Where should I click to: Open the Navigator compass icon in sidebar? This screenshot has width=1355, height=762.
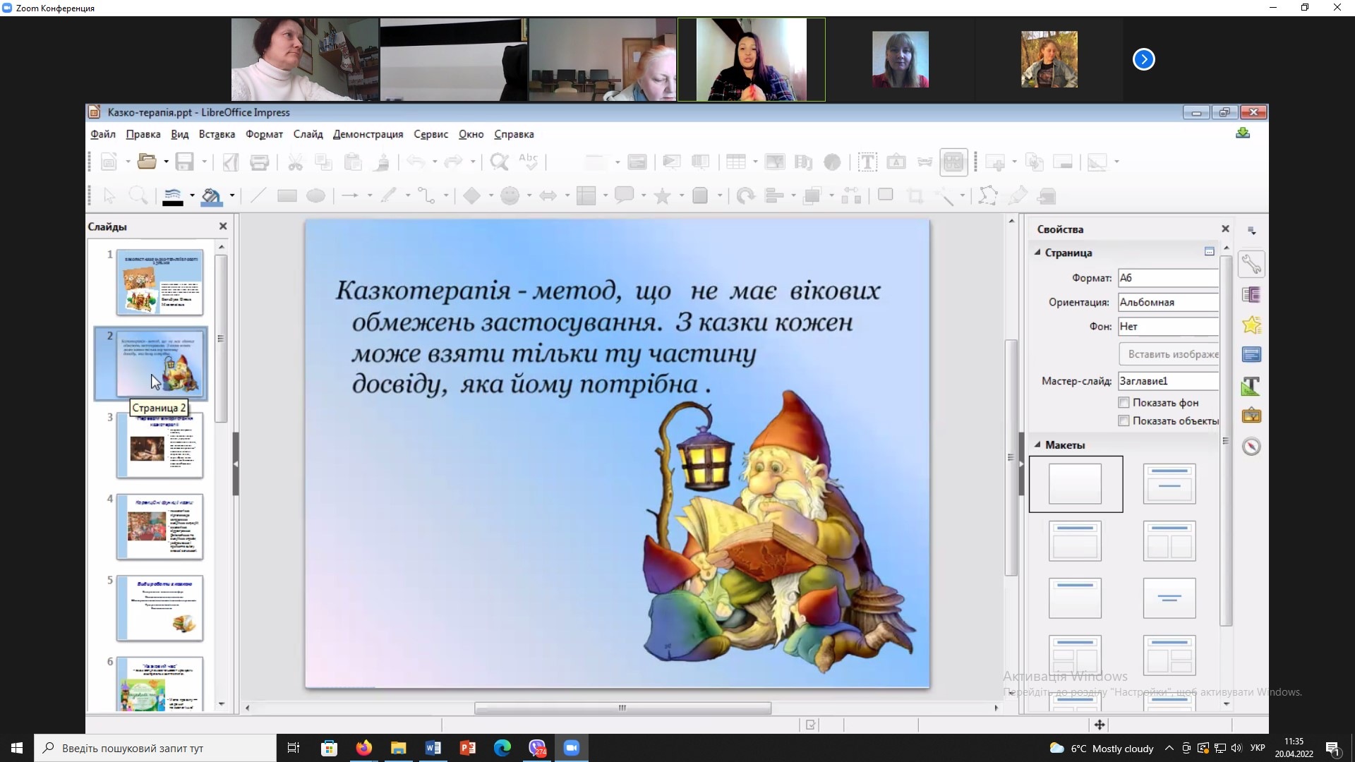tap(1251, 447)
